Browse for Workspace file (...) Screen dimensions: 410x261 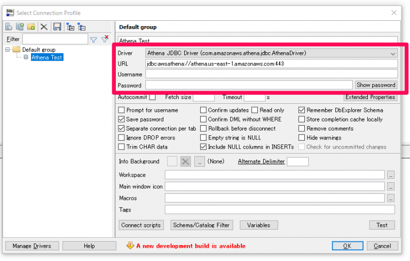(x=391, y=175)
